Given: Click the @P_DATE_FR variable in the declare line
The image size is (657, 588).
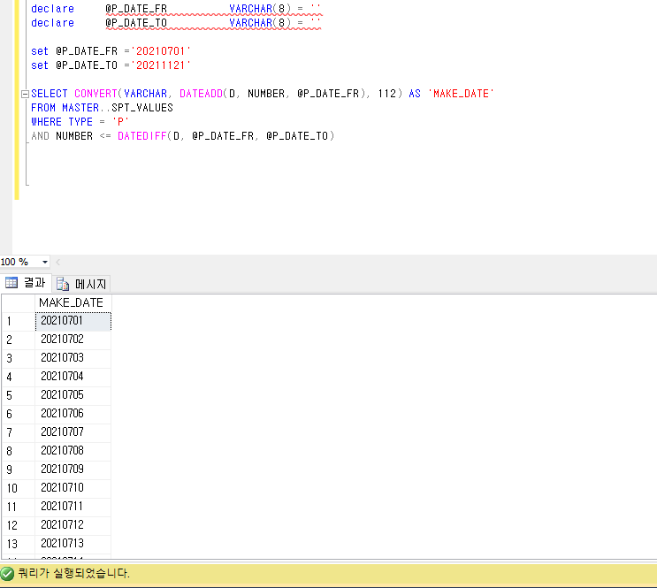Looking at the screenshot, I should (x=135, y=9).
